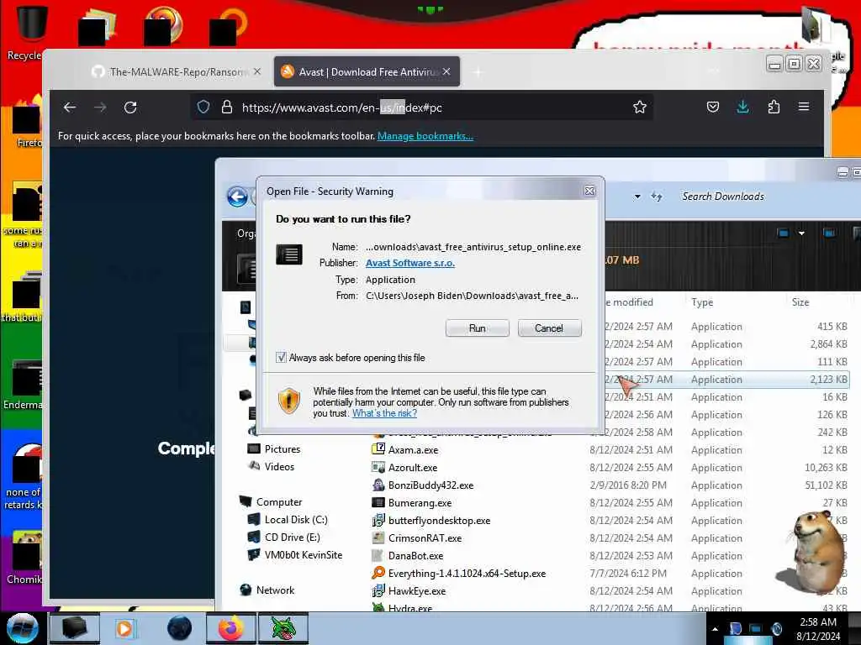This screenshot has width=861, height=645.
Task: Select Pictures in the navigation pane
Action: tap(283, 449)
